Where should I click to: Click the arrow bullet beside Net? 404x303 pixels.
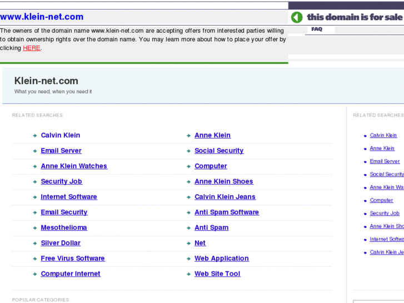188,244
